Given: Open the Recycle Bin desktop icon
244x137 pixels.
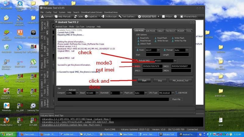Looking at the screenshot, I should click(6, 49).
